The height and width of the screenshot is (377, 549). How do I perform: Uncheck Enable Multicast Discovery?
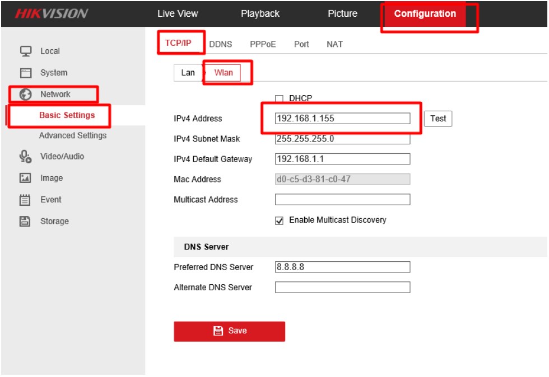click(x=280, y=221)
